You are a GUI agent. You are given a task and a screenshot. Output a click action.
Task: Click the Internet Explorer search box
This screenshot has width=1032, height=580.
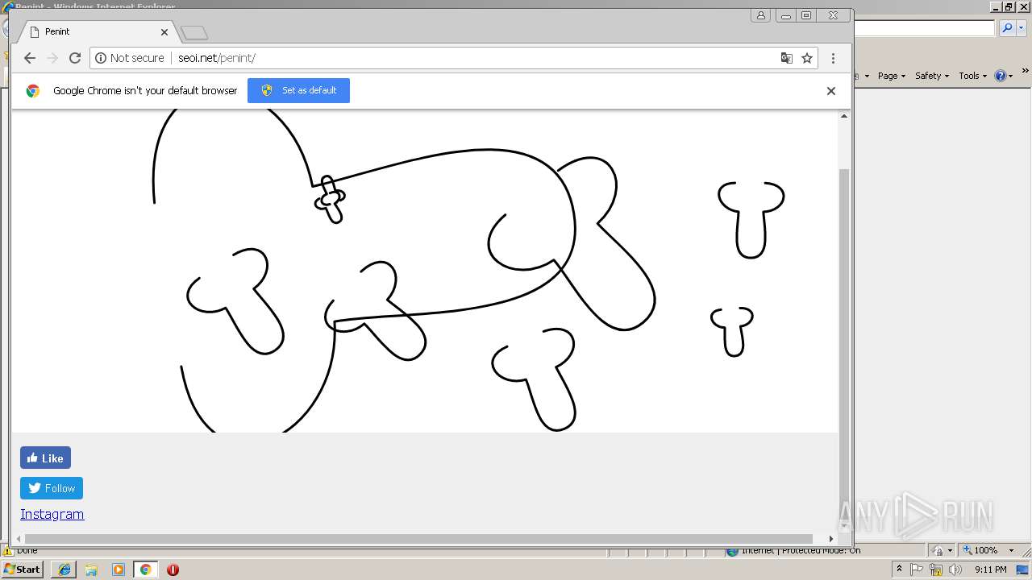pyautogui.click(x=924, y=28)
